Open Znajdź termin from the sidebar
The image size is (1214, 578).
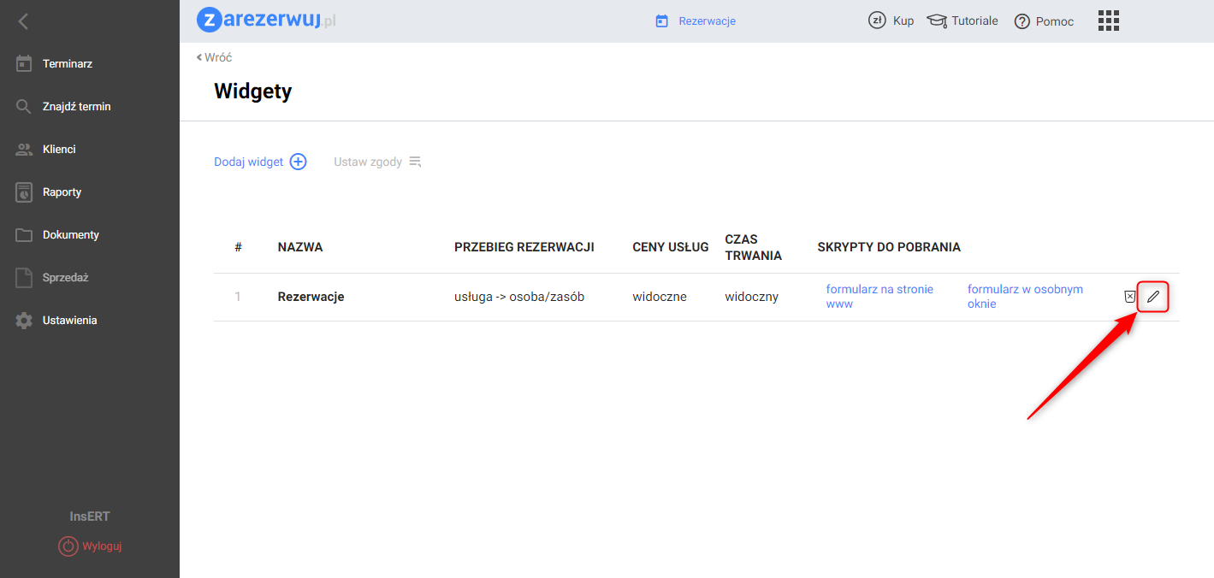(x=77, y=107)
